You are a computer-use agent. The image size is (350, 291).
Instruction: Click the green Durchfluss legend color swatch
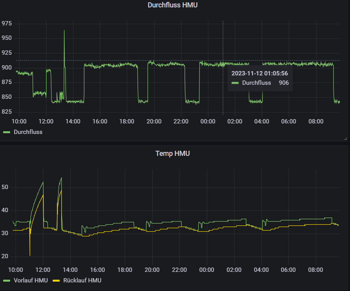(7, 132)
